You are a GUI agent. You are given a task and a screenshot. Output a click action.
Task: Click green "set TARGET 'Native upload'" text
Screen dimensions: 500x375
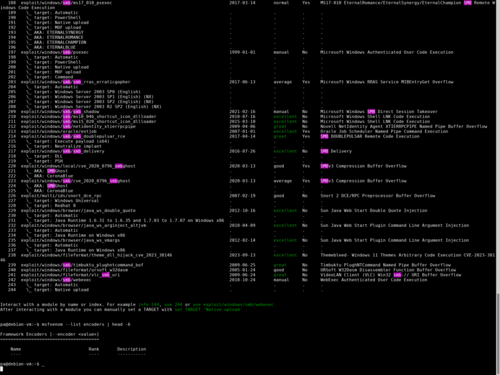[x=208, y=309]
